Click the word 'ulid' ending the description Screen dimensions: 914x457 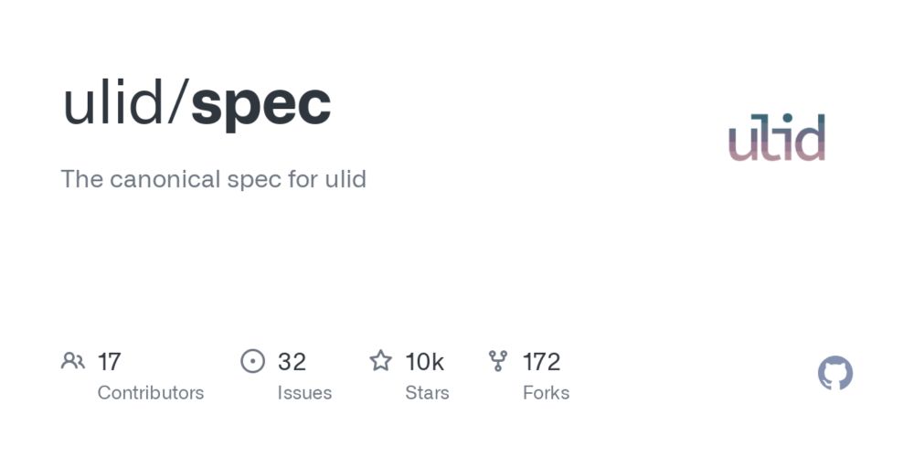[345, 179]
